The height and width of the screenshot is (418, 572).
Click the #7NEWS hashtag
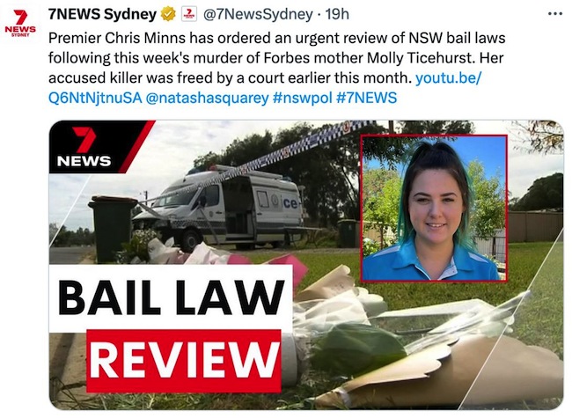coord(367,98)
